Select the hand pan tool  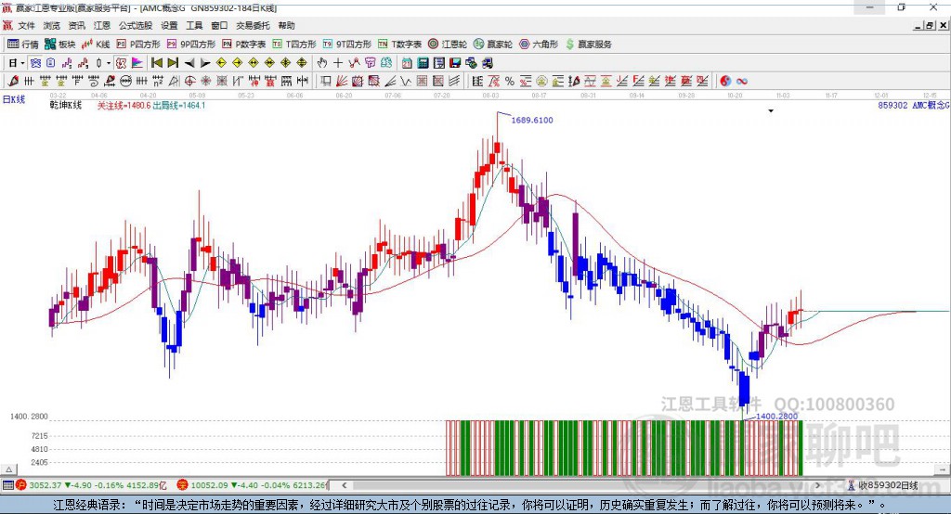coord(322,63)
